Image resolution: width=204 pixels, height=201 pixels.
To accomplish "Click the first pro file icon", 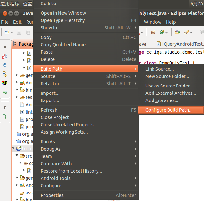I will coord(22,119).
